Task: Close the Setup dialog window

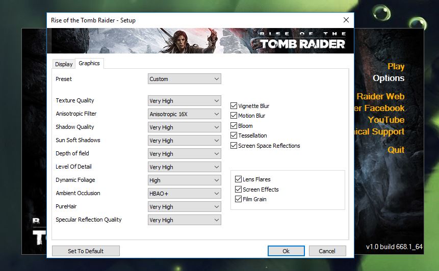Action: 346,20
